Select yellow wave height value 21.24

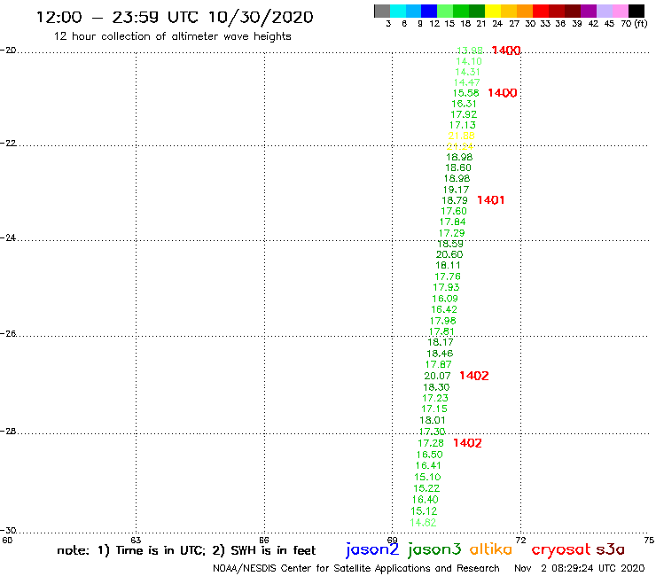point(460,146)
